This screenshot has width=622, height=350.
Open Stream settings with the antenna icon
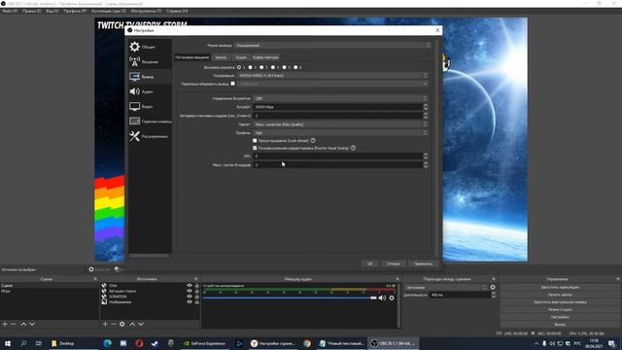[x=134, y=61]
